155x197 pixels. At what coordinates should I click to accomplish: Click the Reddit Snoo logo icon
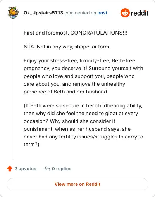tap(125, 13)
